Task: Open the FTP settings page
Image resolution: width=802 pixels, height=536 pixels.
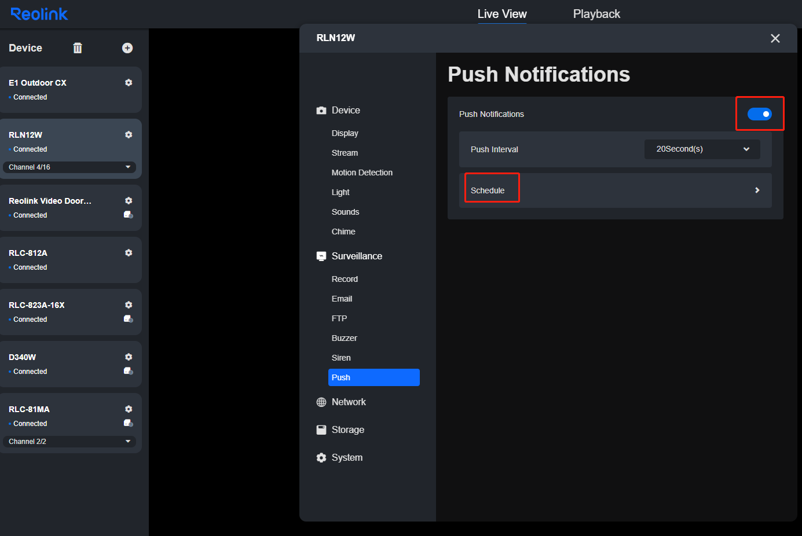Action: pyautogui.click(x=339, y=318)
